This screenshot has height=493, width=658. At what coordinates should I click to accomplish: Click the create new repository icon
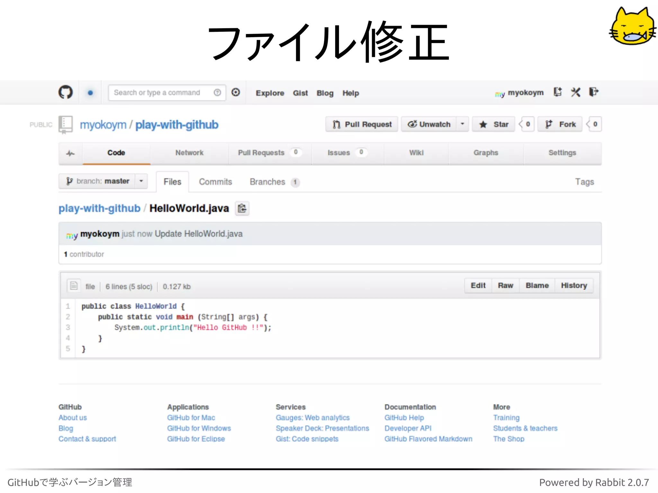pos(557,92)
